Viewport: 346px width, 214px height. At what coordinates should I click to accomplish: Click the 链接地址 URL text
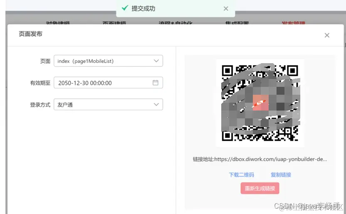tap(260, 159)
